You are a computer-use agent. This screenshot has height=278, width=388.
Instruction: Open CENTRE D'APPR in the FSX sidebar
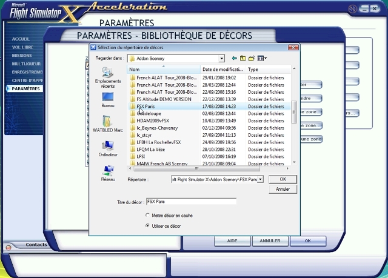[x=27, y=81]
